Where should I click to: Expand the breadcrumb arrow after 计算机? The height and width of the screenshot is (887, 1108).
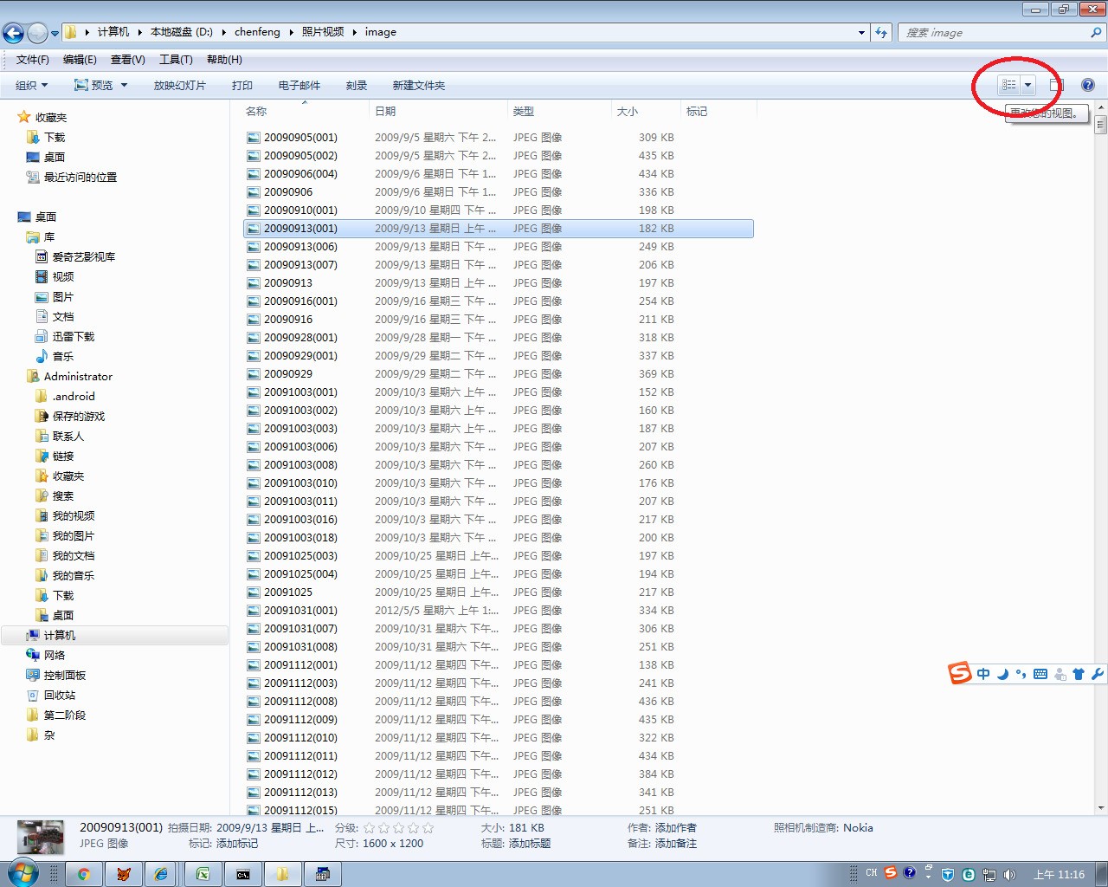(x=139, y=32)
